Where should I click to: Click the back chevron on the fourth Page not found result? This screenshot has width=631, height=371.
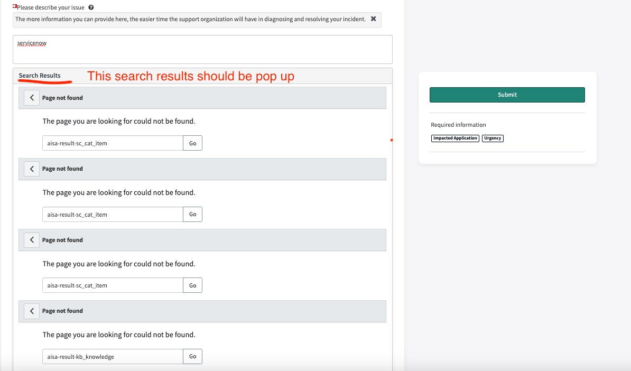tap(31, 311)
